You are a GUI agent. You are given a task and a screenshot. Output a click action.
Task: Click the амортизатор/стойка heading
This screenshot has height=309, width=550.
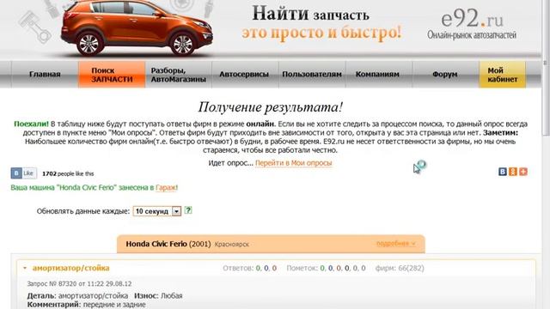tap(70, 268)
